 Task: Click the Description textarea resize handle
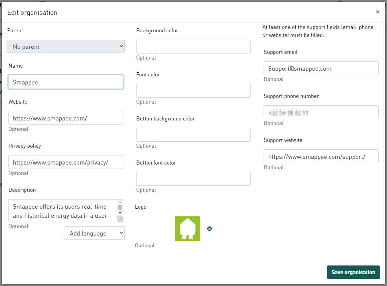120,219
